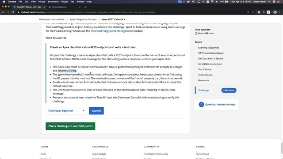
Task: Open the Help menu
Action: tap(89, 2)
